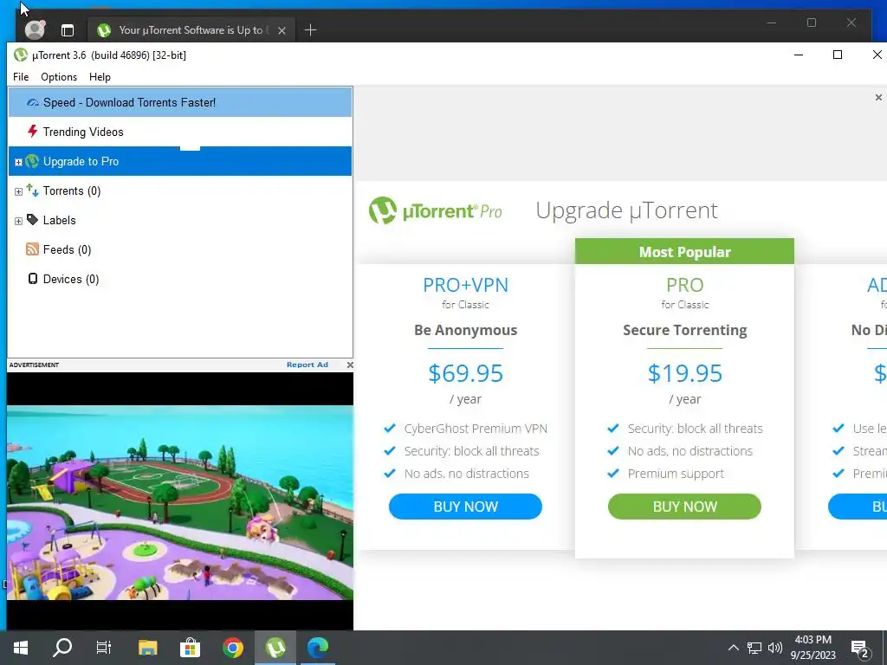Close the µTorrent Software browser tab
887x665 pixels.
[282, 30]
